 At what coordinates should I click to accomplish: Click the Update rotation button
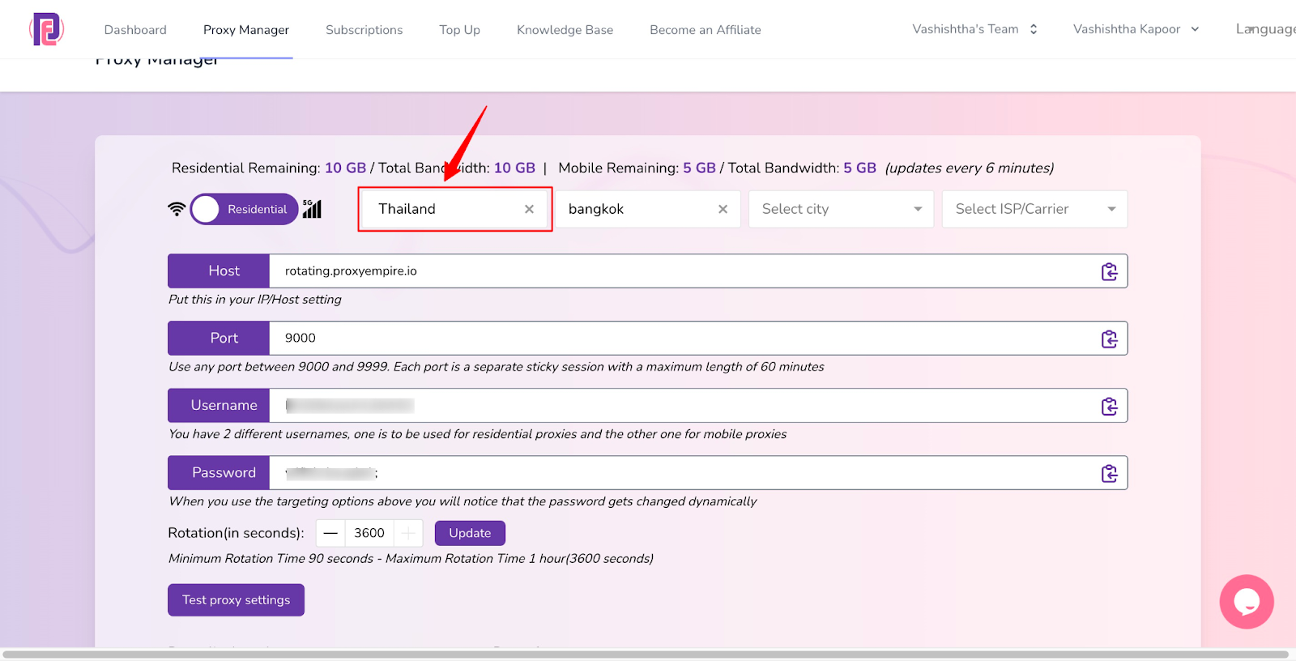pyautogui.click(x=470, y=533)
